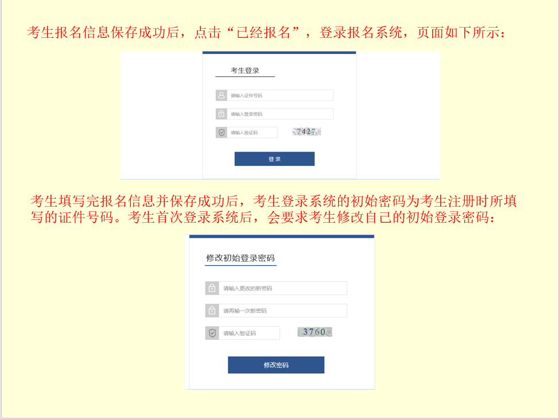The width and height of the screenshot is (559, 419).
Task: Select verification code field in password form
Action: [249, 333]
